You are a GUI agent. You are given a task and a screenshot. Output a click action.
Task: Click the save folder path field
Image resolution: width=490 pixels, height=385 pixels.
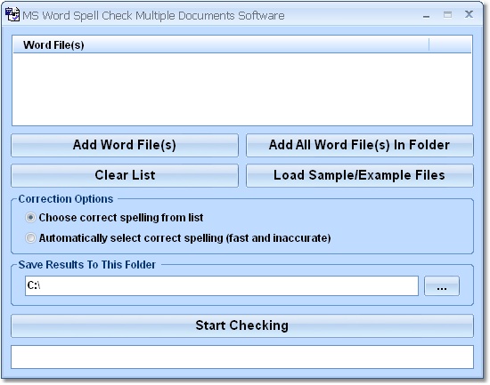[222, 285]
